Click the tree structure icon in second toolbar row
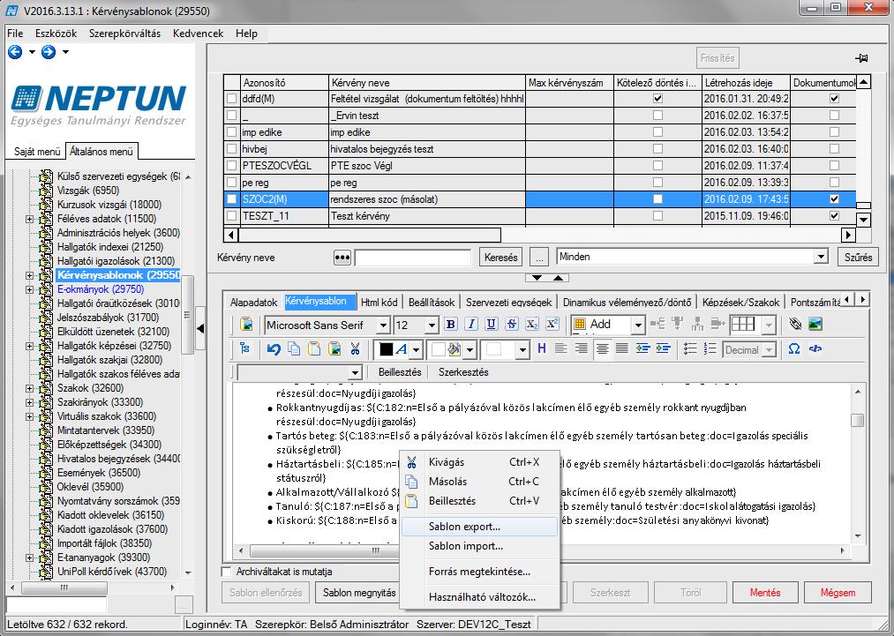The height and width of the screenshot is (636, 894). (245, 348)
